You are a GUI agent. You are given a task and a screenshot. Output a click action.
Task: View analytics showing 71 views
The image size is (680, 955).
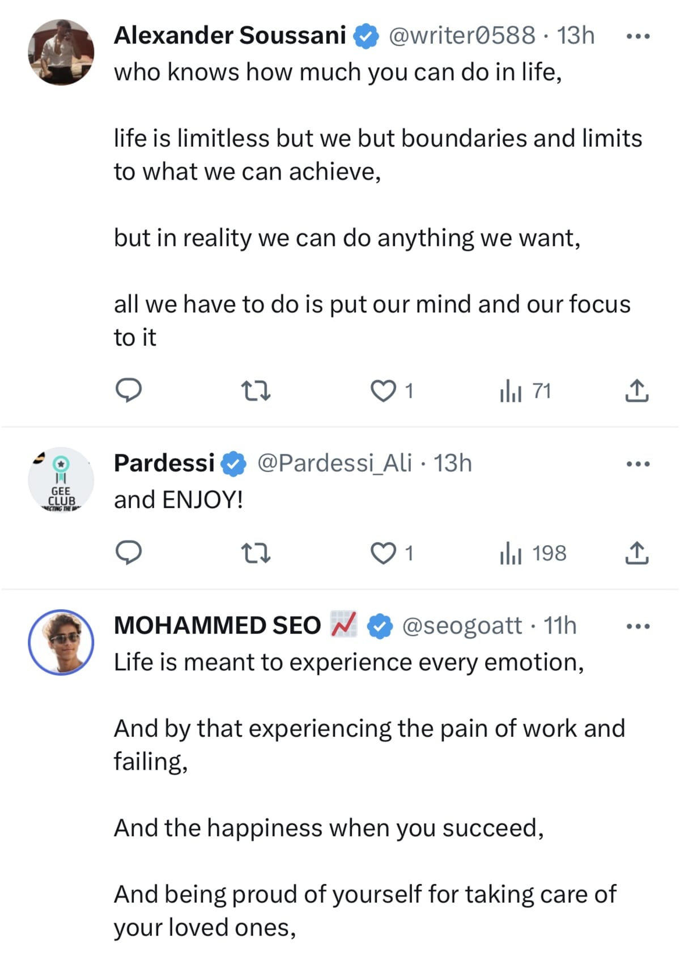click(525, 391)
